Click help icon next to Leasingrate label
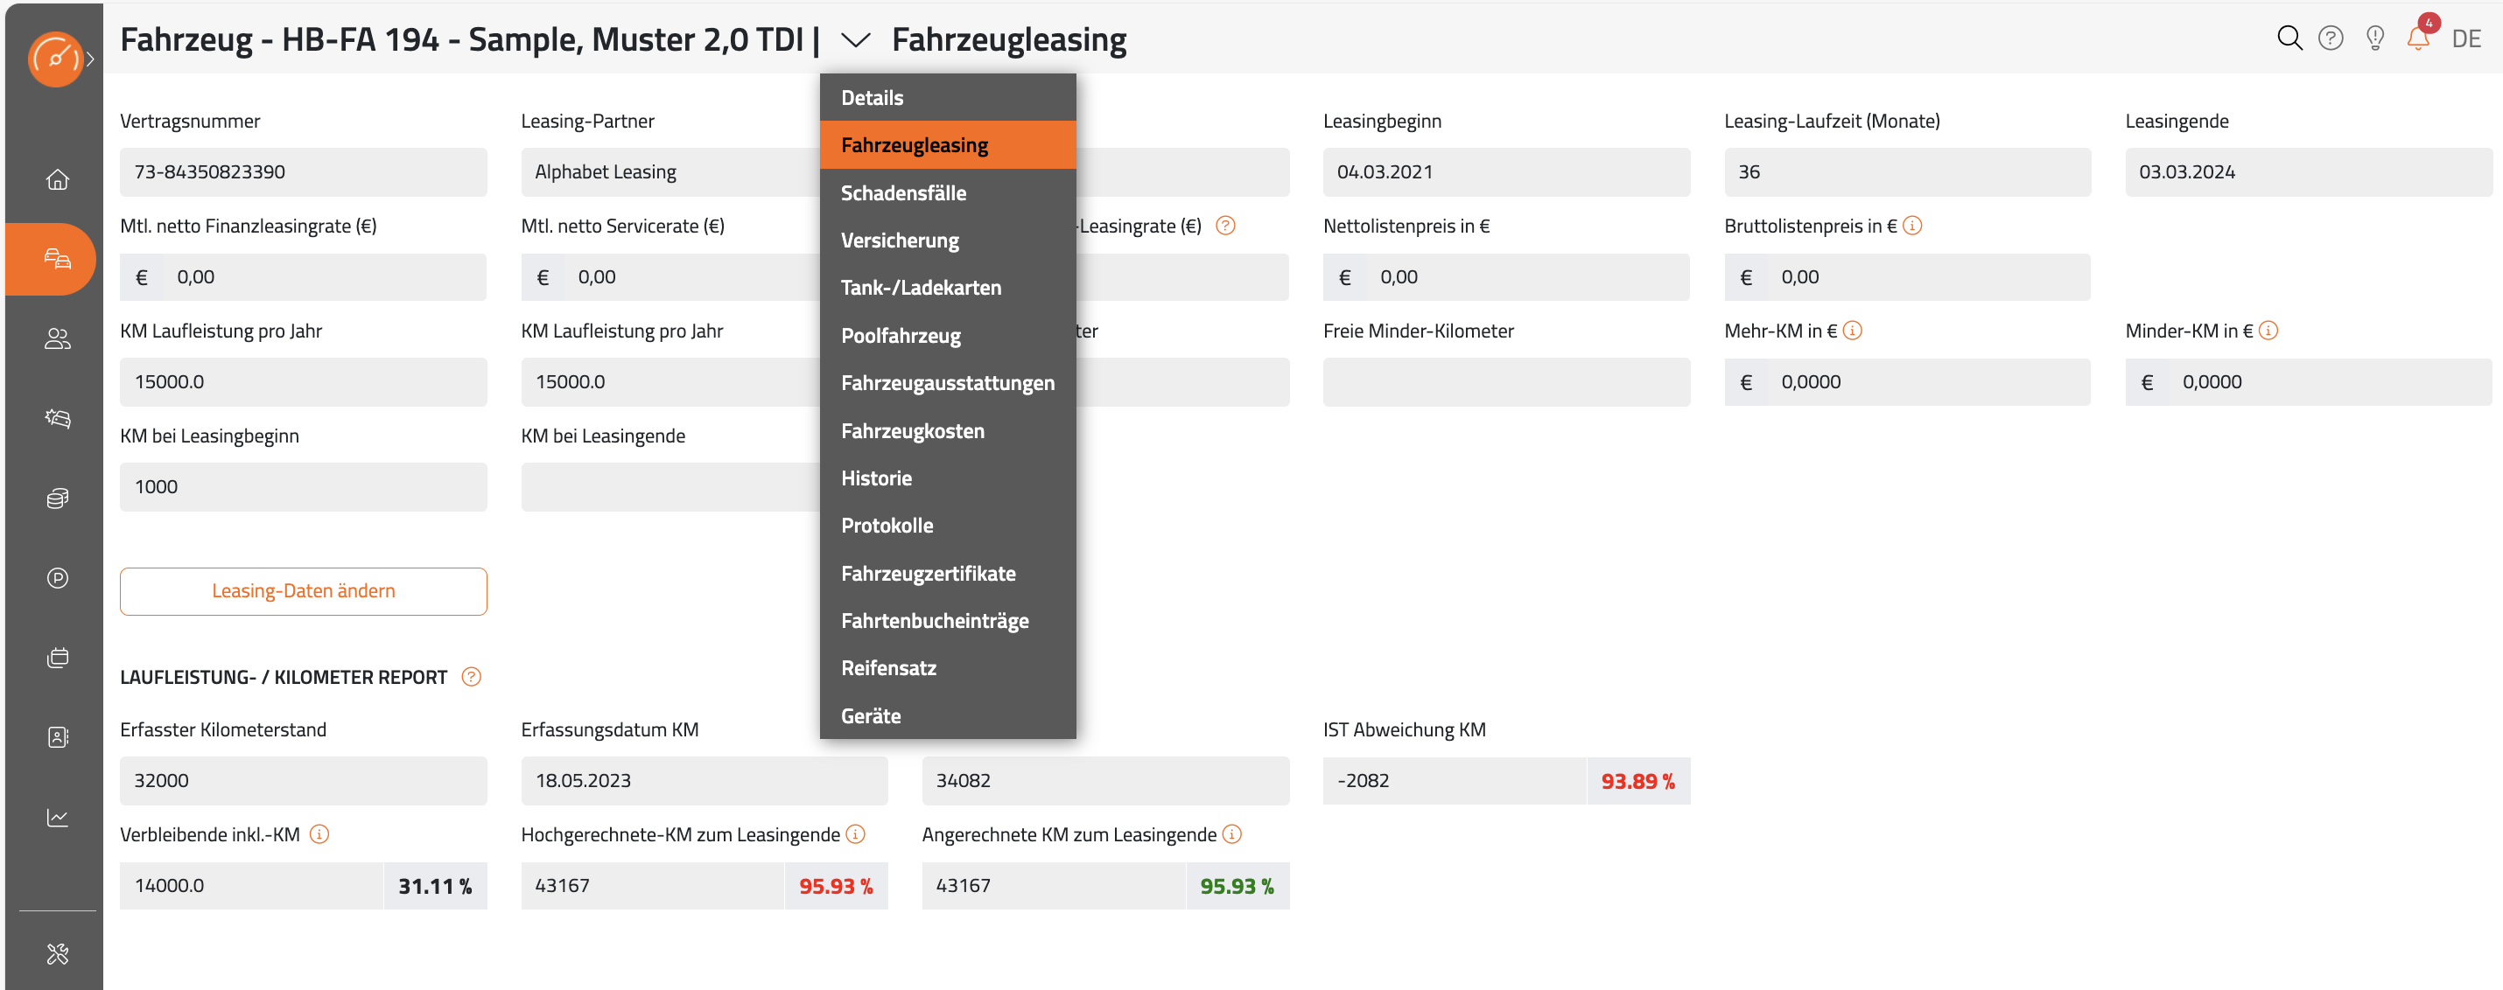This screenshot has height=990, width=2503. [1225, 225]
